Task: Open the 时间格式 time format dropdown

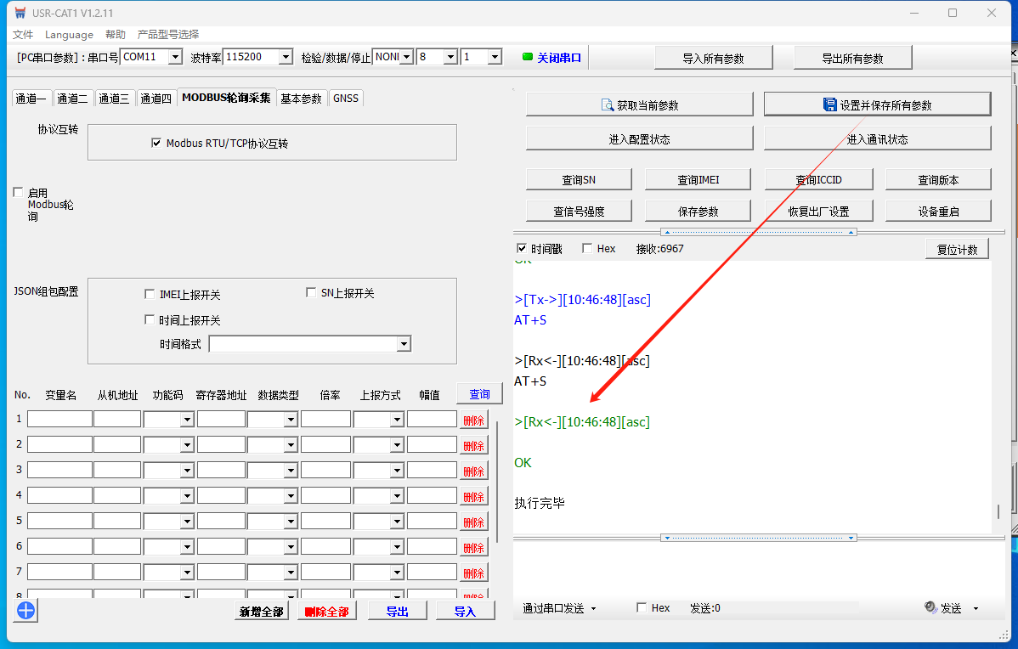Action: point(404,344)
